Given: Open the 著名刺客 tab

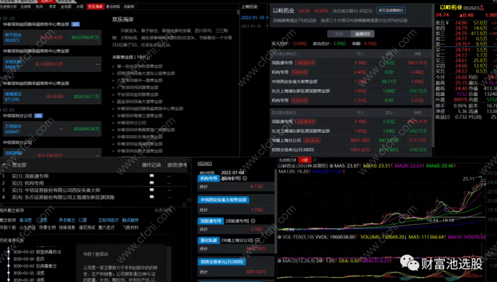Looking at the screenshot, I should 113,6.
